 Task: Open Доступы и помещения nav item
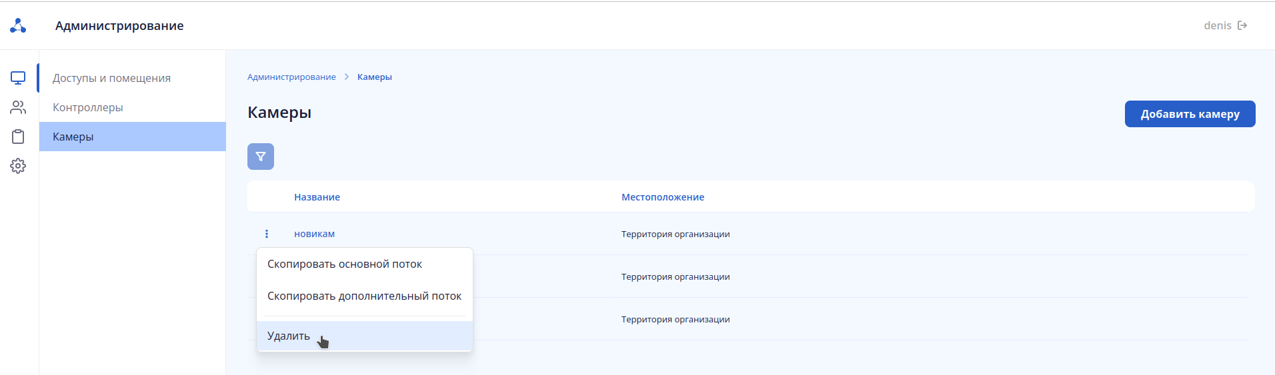coord(111,79)
